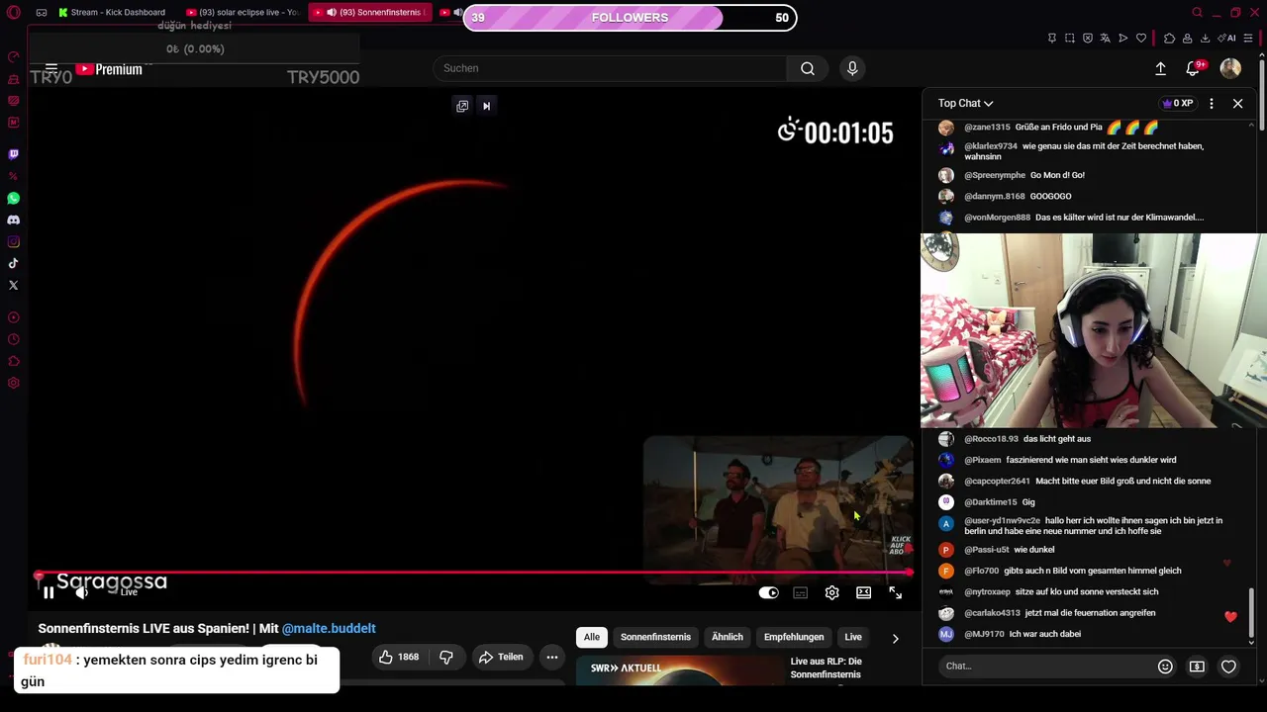
Task: Open Discord in the Opera sidebar
Action: coord(13,220)
